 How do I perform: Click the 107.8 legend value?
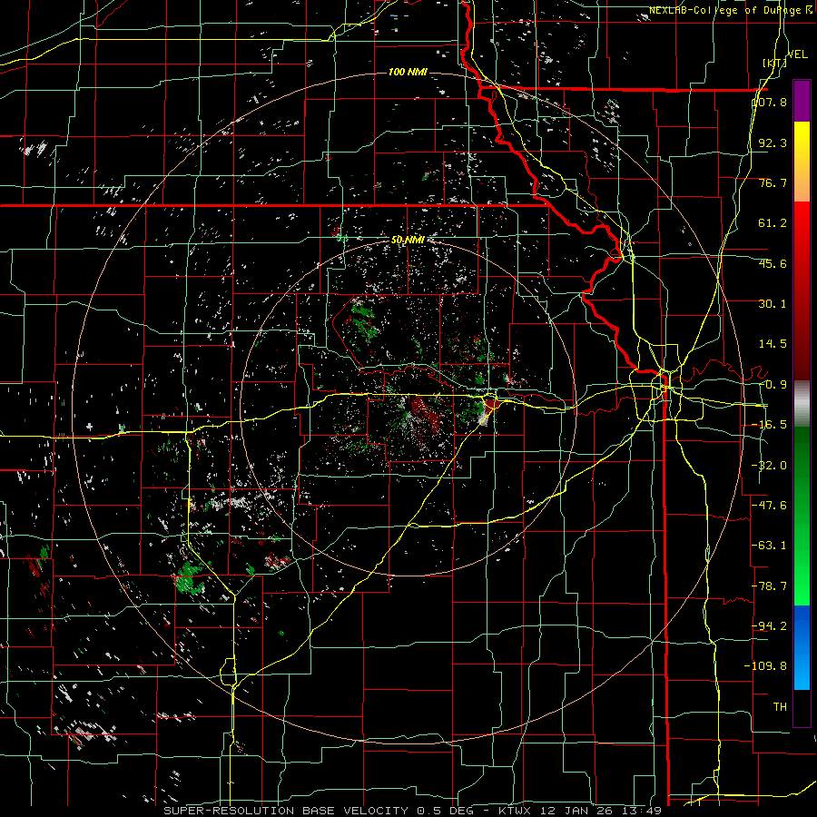[769, 102]
